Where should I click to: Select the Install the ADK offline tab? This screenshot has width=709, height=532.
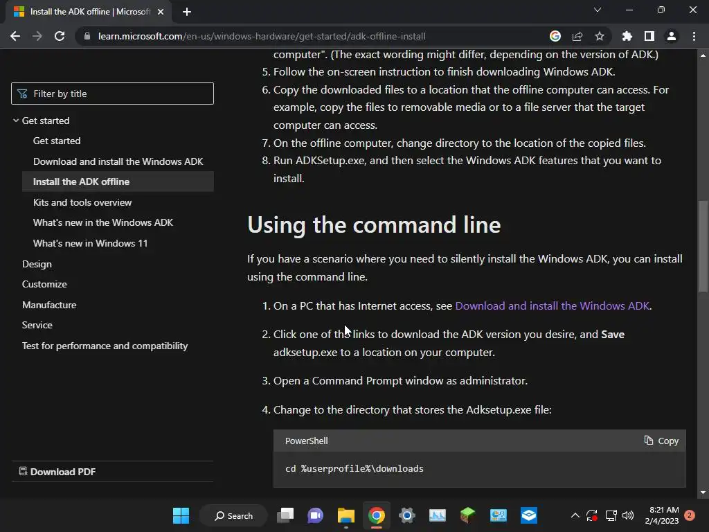click(89, 12)
